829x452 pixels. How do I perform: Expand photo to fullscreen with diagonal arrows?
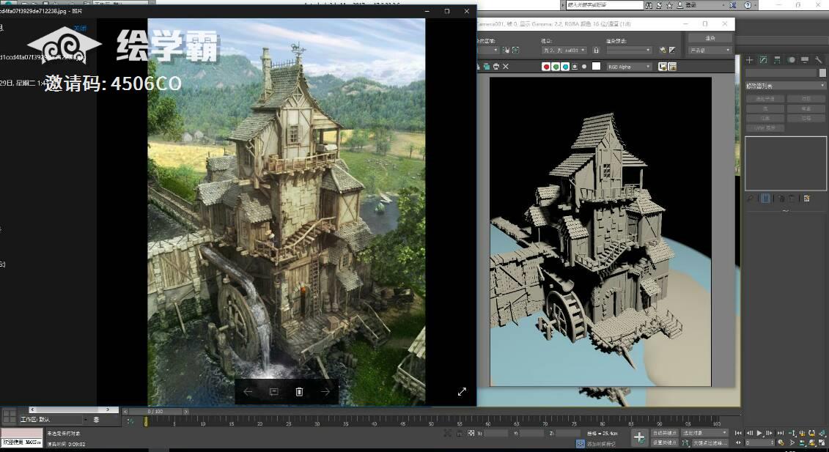point(462,392)
